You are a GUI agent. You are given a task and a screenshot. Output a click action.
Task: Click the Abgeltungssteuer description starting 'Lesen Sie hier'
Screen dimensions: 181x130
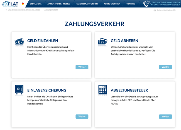click(134, 100)
